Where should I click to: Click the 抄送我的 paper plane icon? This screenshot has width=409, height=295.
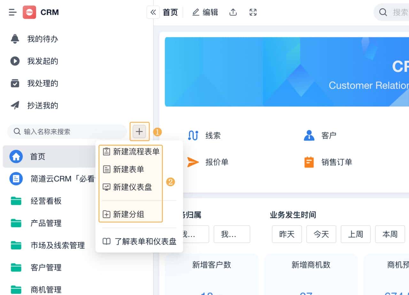(14, 105)
